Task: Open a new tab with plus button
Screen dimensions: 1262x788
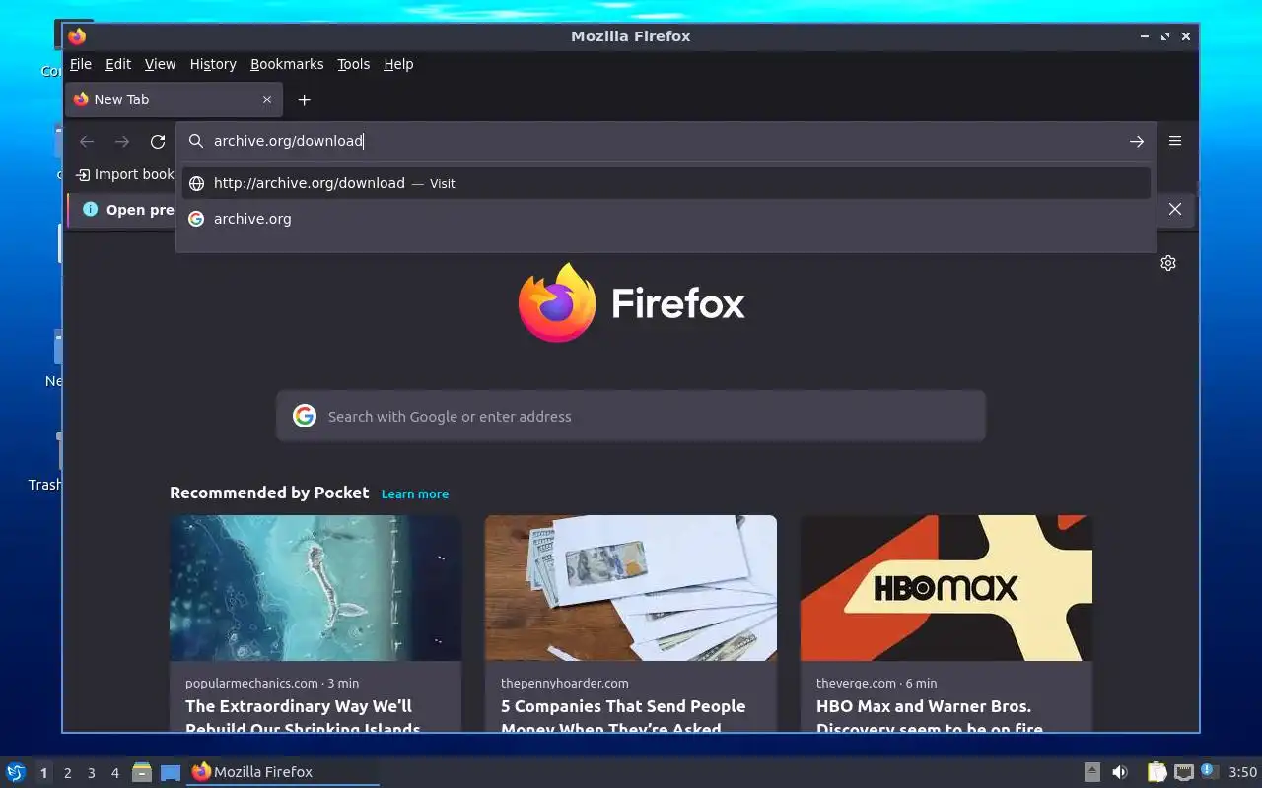Action: coord(305,99)
